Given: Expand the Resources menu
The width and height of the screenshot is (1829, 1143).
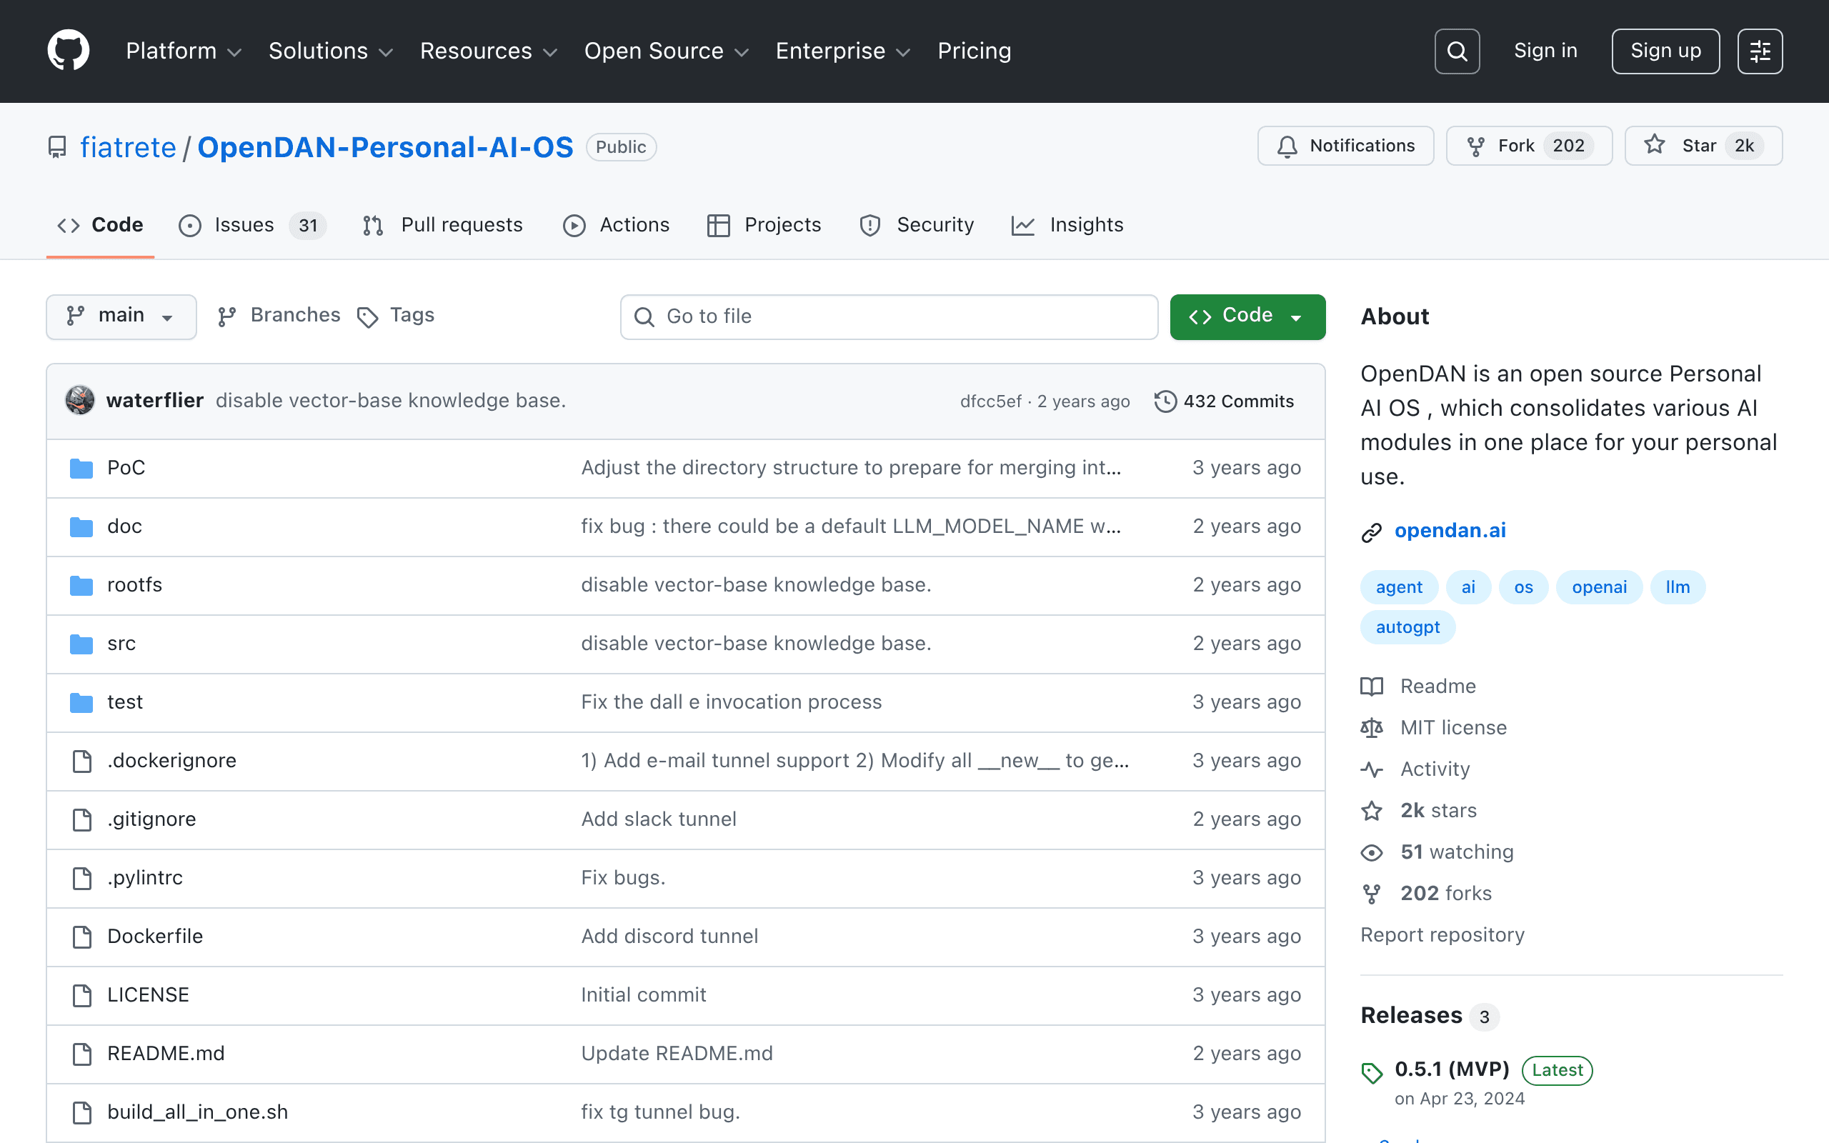Looking at the screenshot, I should [488, 51].
